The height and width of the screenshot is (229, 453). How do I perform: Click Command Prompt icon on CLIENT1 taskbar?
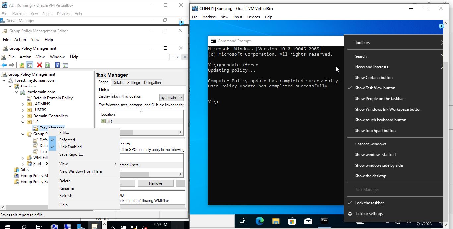[324, 221]
